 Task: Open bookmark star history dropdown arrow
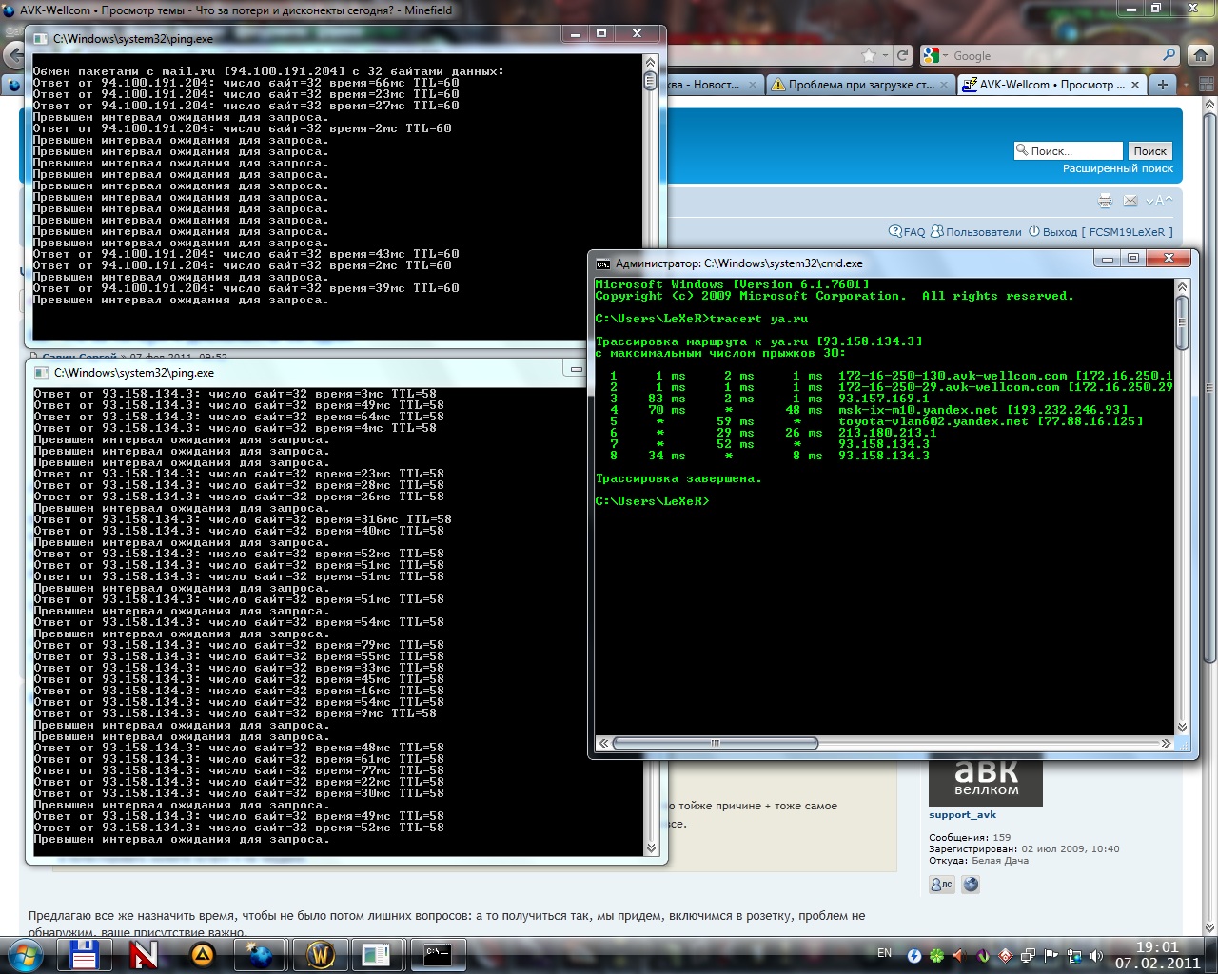[x=885, y=56]
